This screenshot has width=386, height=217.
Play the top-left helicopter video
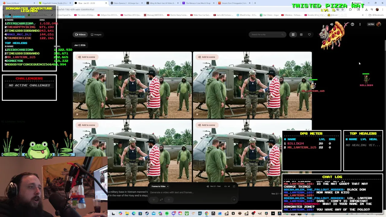point(77,114)
